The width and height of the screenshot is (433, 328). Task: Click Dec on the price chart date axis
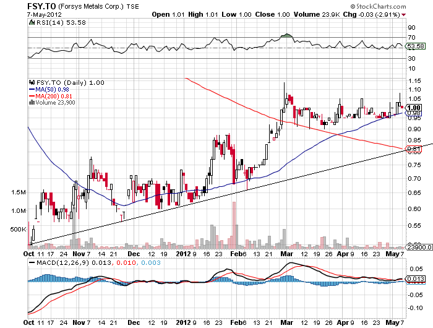coord(134,254)
